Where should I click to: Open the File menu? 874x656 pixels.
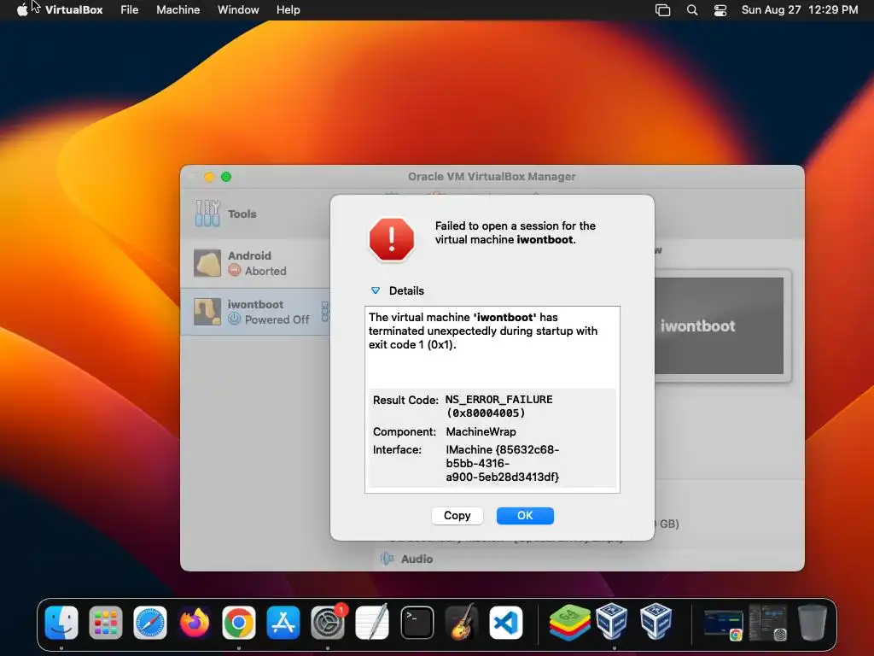[130, 9]
